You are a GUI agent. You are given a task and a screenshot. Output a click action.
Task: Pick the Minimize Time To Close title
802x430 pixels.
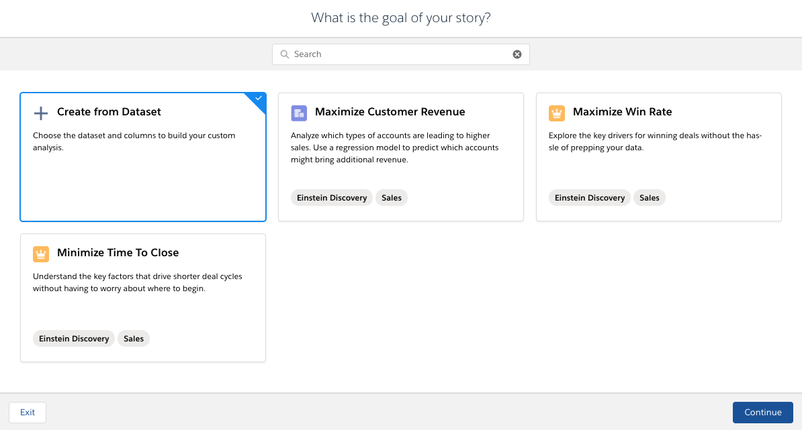click(x=118, y=253)
